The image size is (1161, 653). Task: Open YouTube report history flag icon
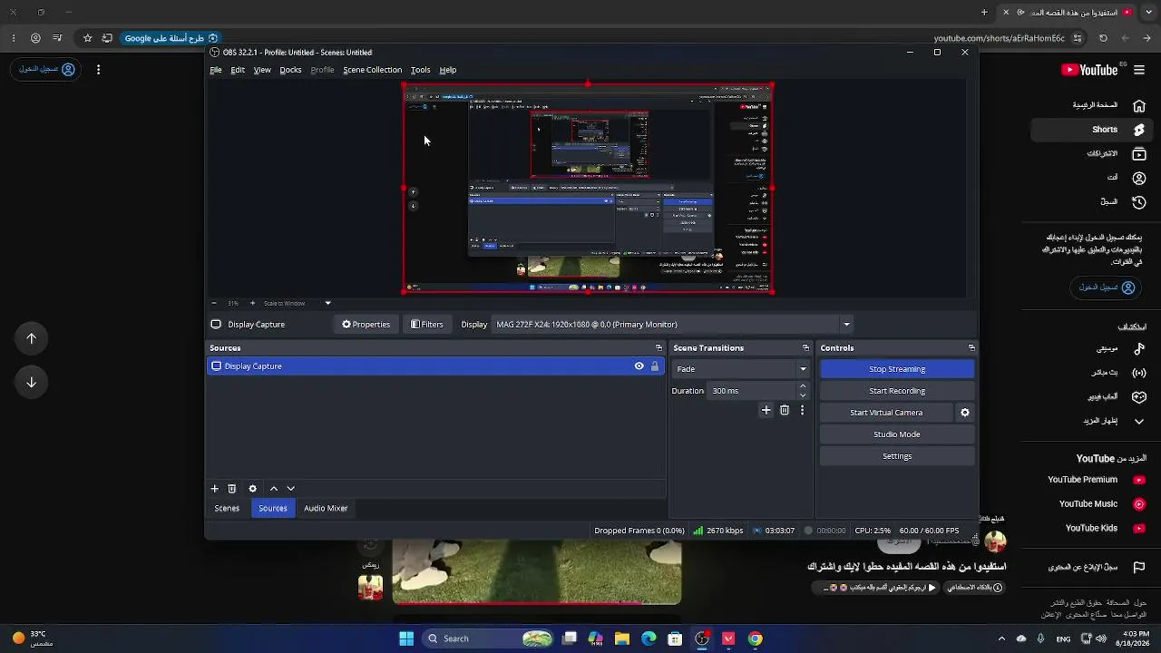pos(1140,567)
